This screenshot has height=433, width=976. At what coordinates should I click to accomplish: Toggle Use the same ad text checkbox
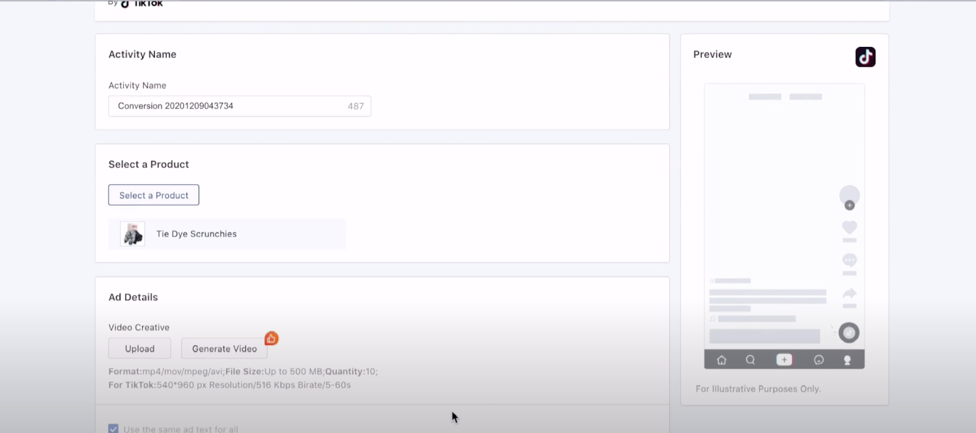coord(113,429)
